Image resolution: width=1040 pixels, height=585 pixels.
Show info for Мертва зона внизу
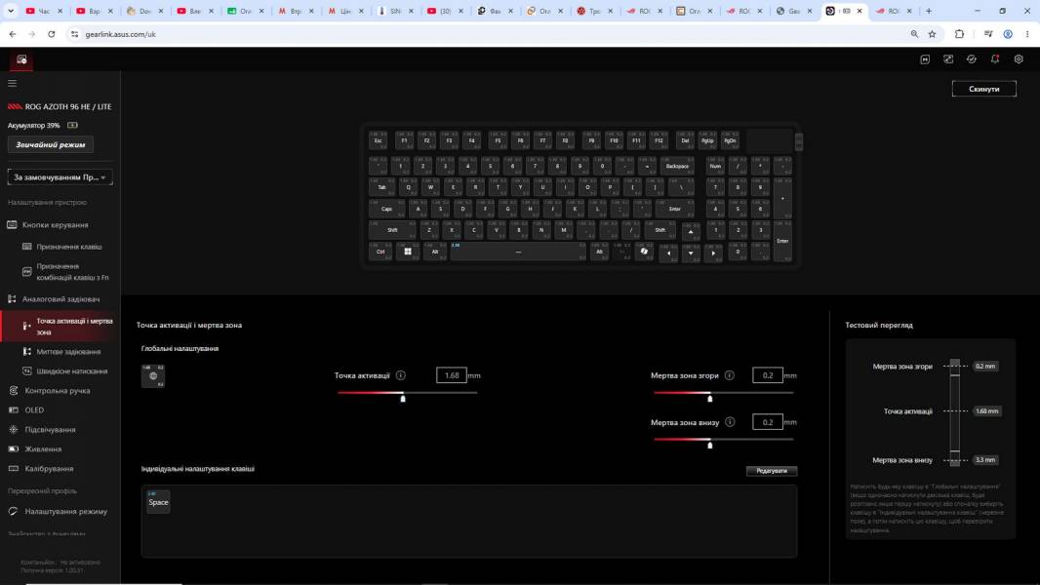pyautogui.click(x=730, y=422)
